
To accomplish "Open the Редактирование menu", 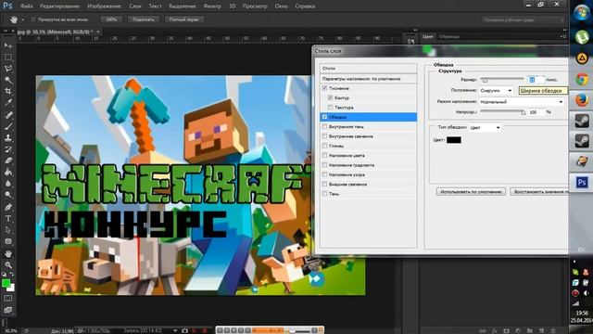I will pyautogui.click(x=59, y=6).
